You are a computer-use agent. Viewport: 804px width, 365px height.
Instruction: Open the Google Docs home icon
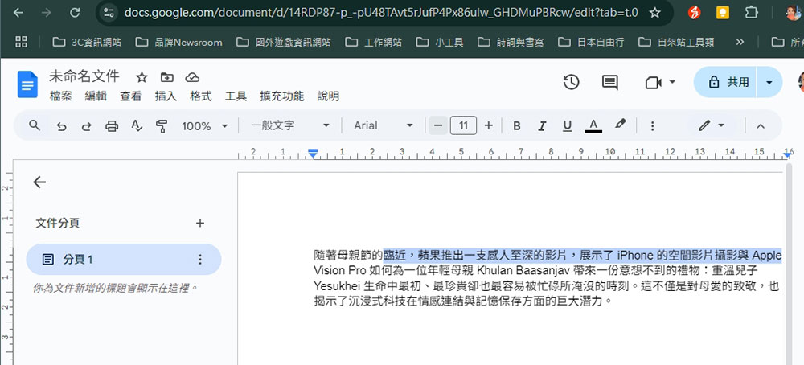click(x=27, y=84)
